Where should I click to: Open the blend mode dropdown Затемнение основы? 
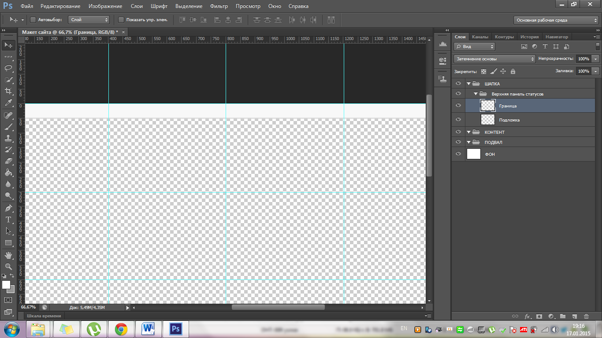click(x=494, y=59)
